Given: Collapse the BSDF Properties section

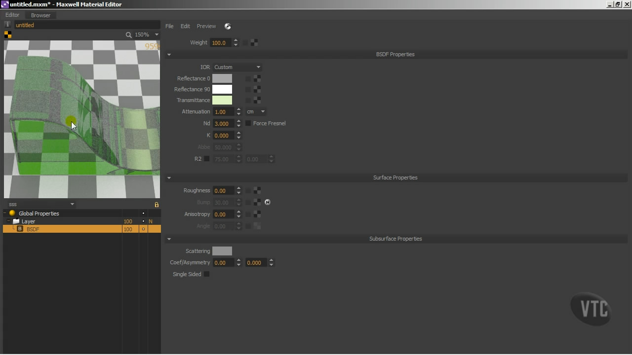Looking at the screenshot, I should 169,55.
